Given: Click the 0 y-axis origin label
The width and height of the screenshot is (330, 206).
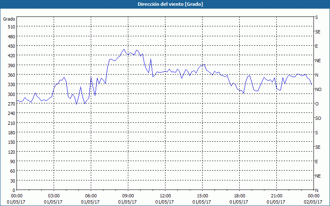Looking at the screenshot, I should pos(14,190).
